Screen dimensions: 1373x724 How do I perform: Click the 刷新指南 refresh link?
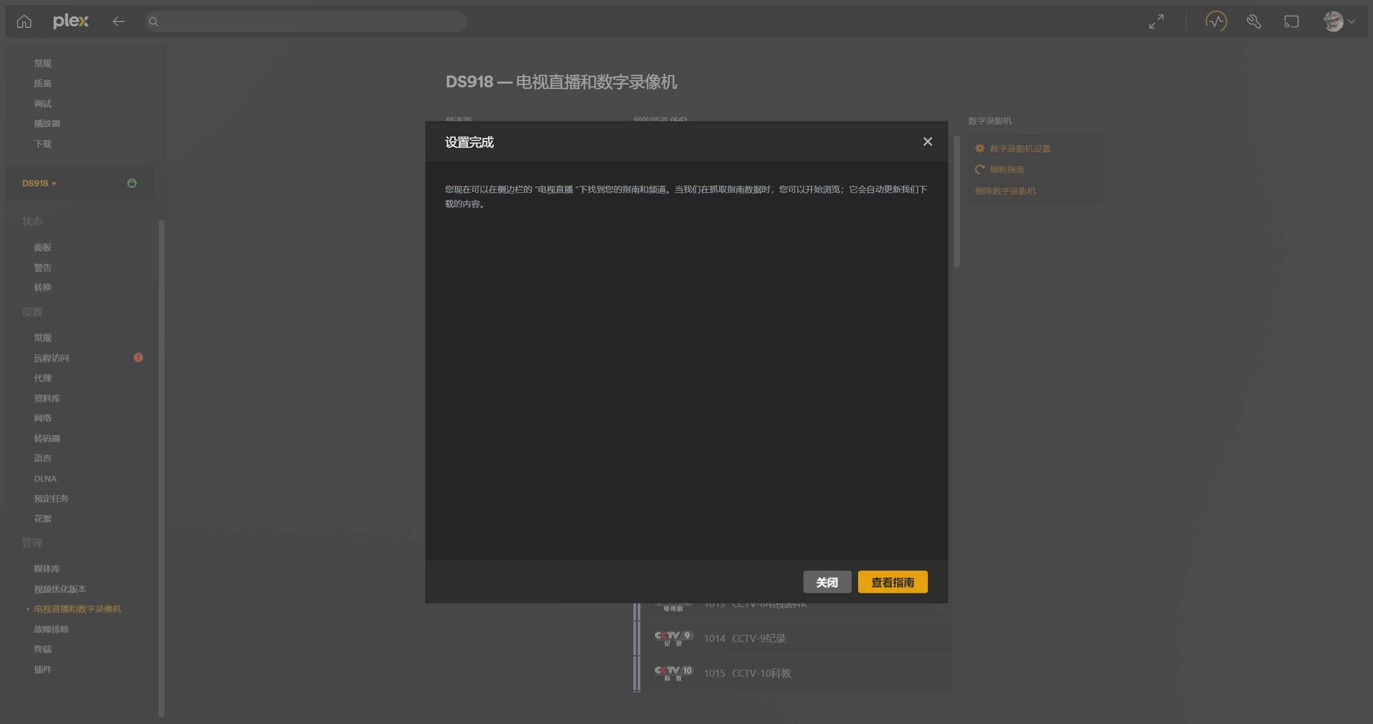1007,169
